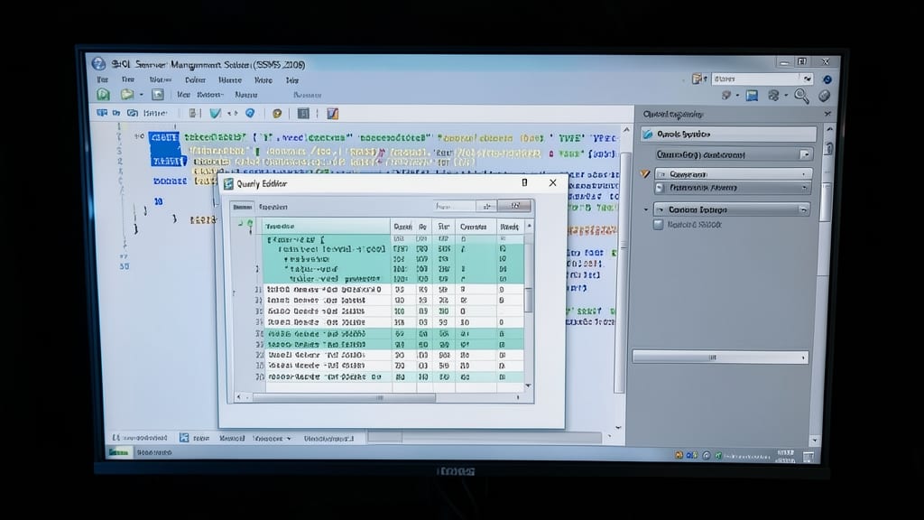
Task: Select the first tab in Query Editor dialog
Action: [x=242, y=207]
